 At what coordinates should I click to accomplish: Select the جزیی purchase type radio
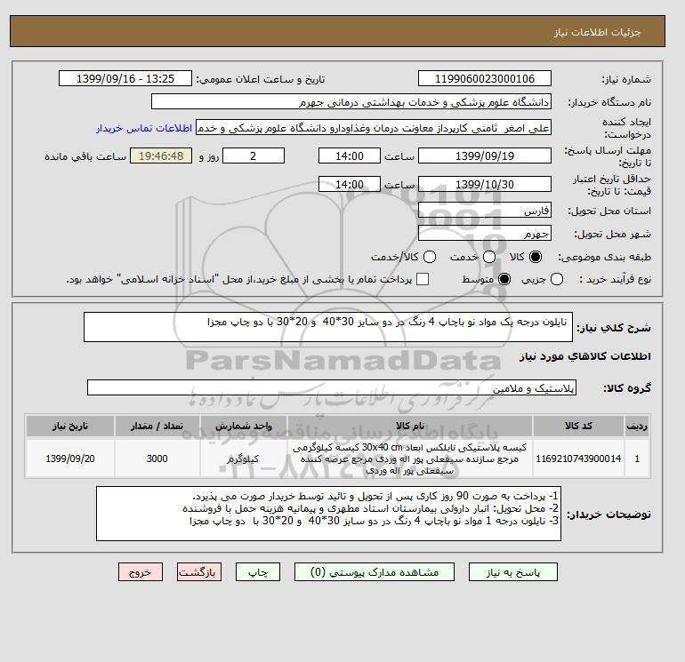557,279
